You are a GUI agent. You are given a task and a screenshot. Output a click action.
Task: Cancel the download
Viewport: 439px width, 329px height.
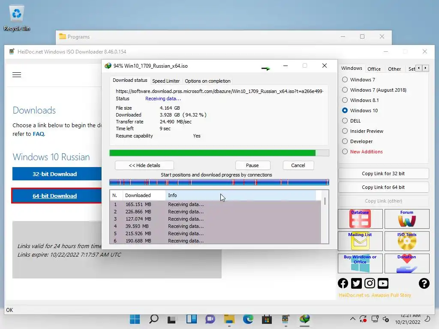(x=298, y=165)
